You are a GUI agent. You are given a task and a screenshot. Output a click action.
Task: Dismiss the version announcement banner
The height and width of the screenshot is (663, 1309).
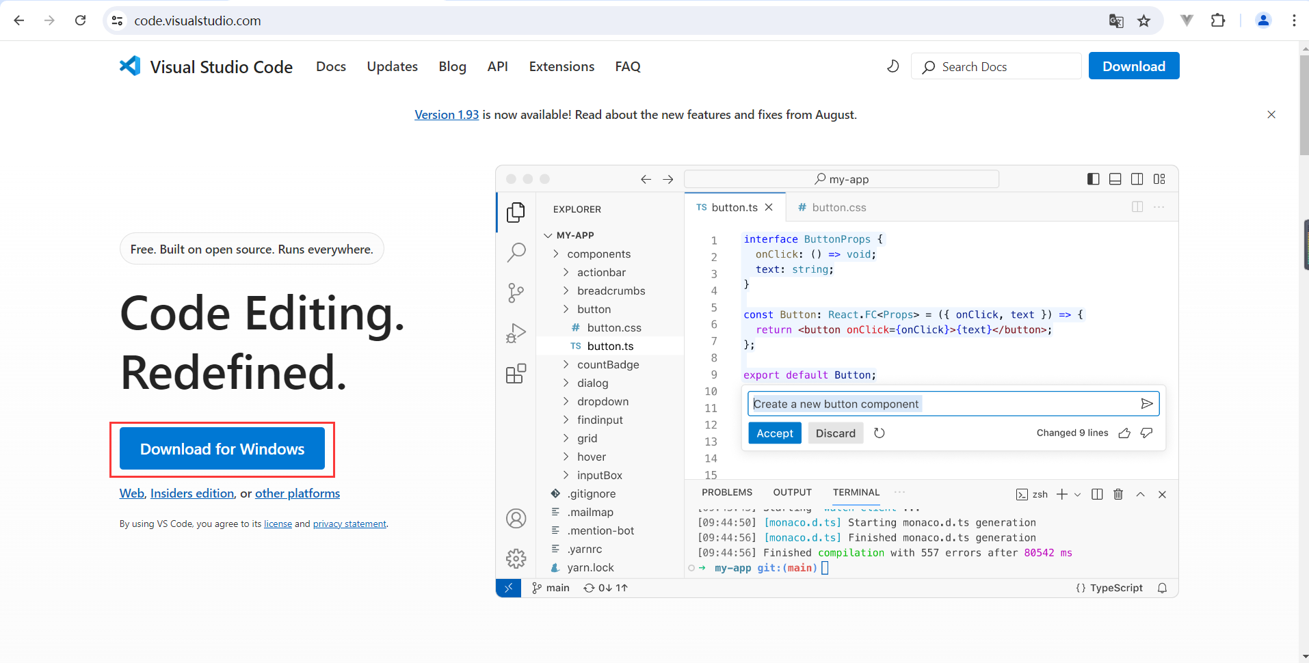click(1271, 115)
